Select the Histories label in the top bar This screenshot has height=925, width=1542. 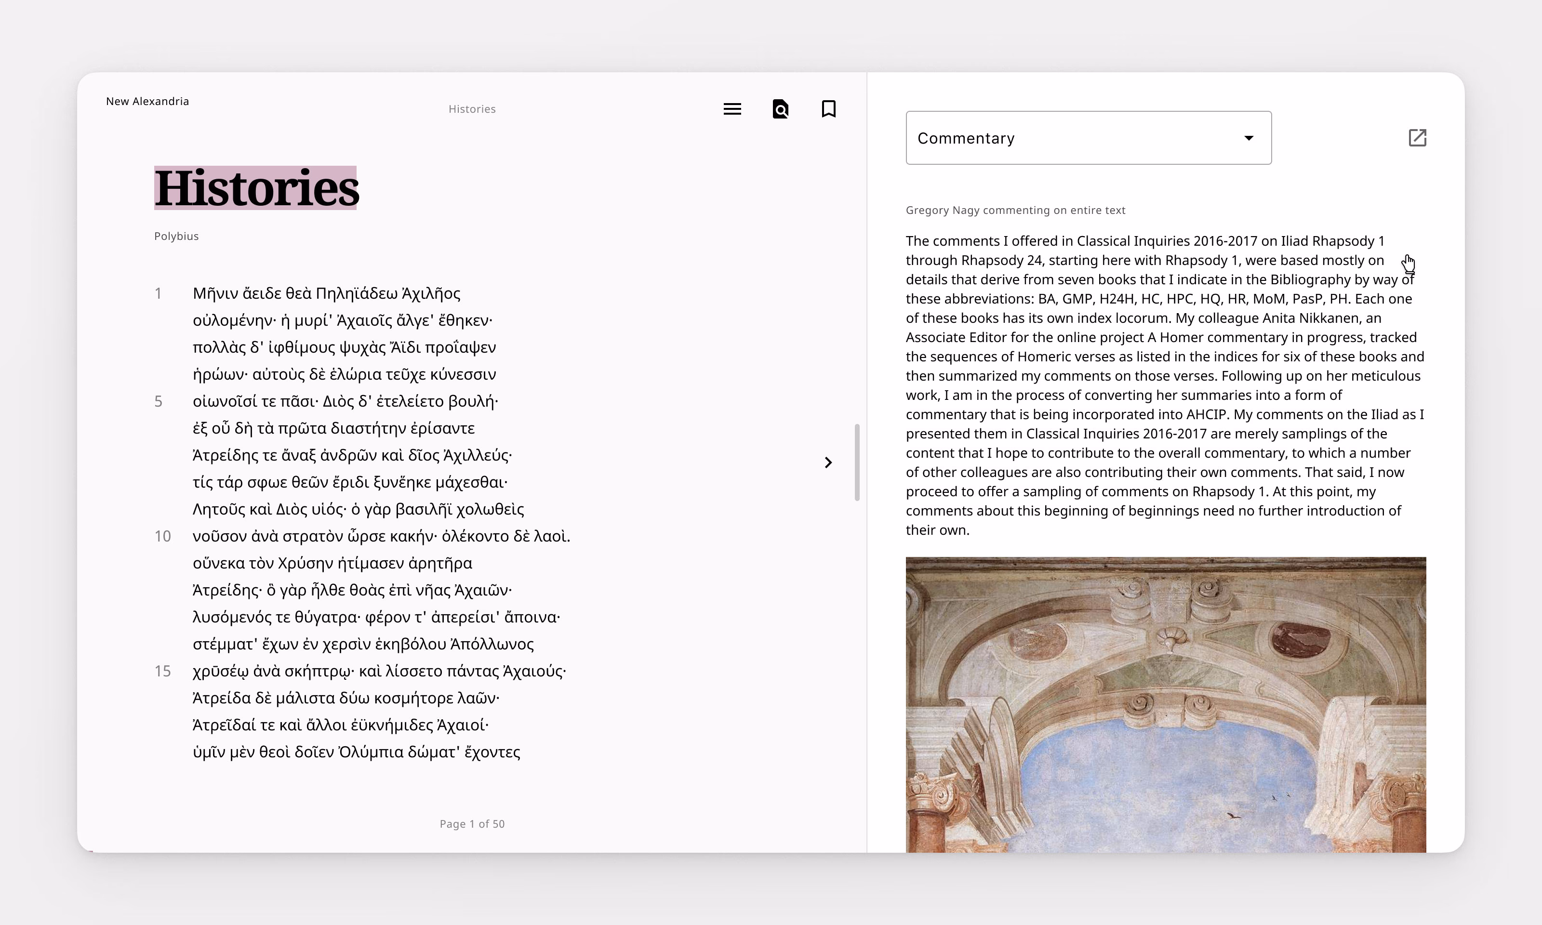tap(472, 108)
